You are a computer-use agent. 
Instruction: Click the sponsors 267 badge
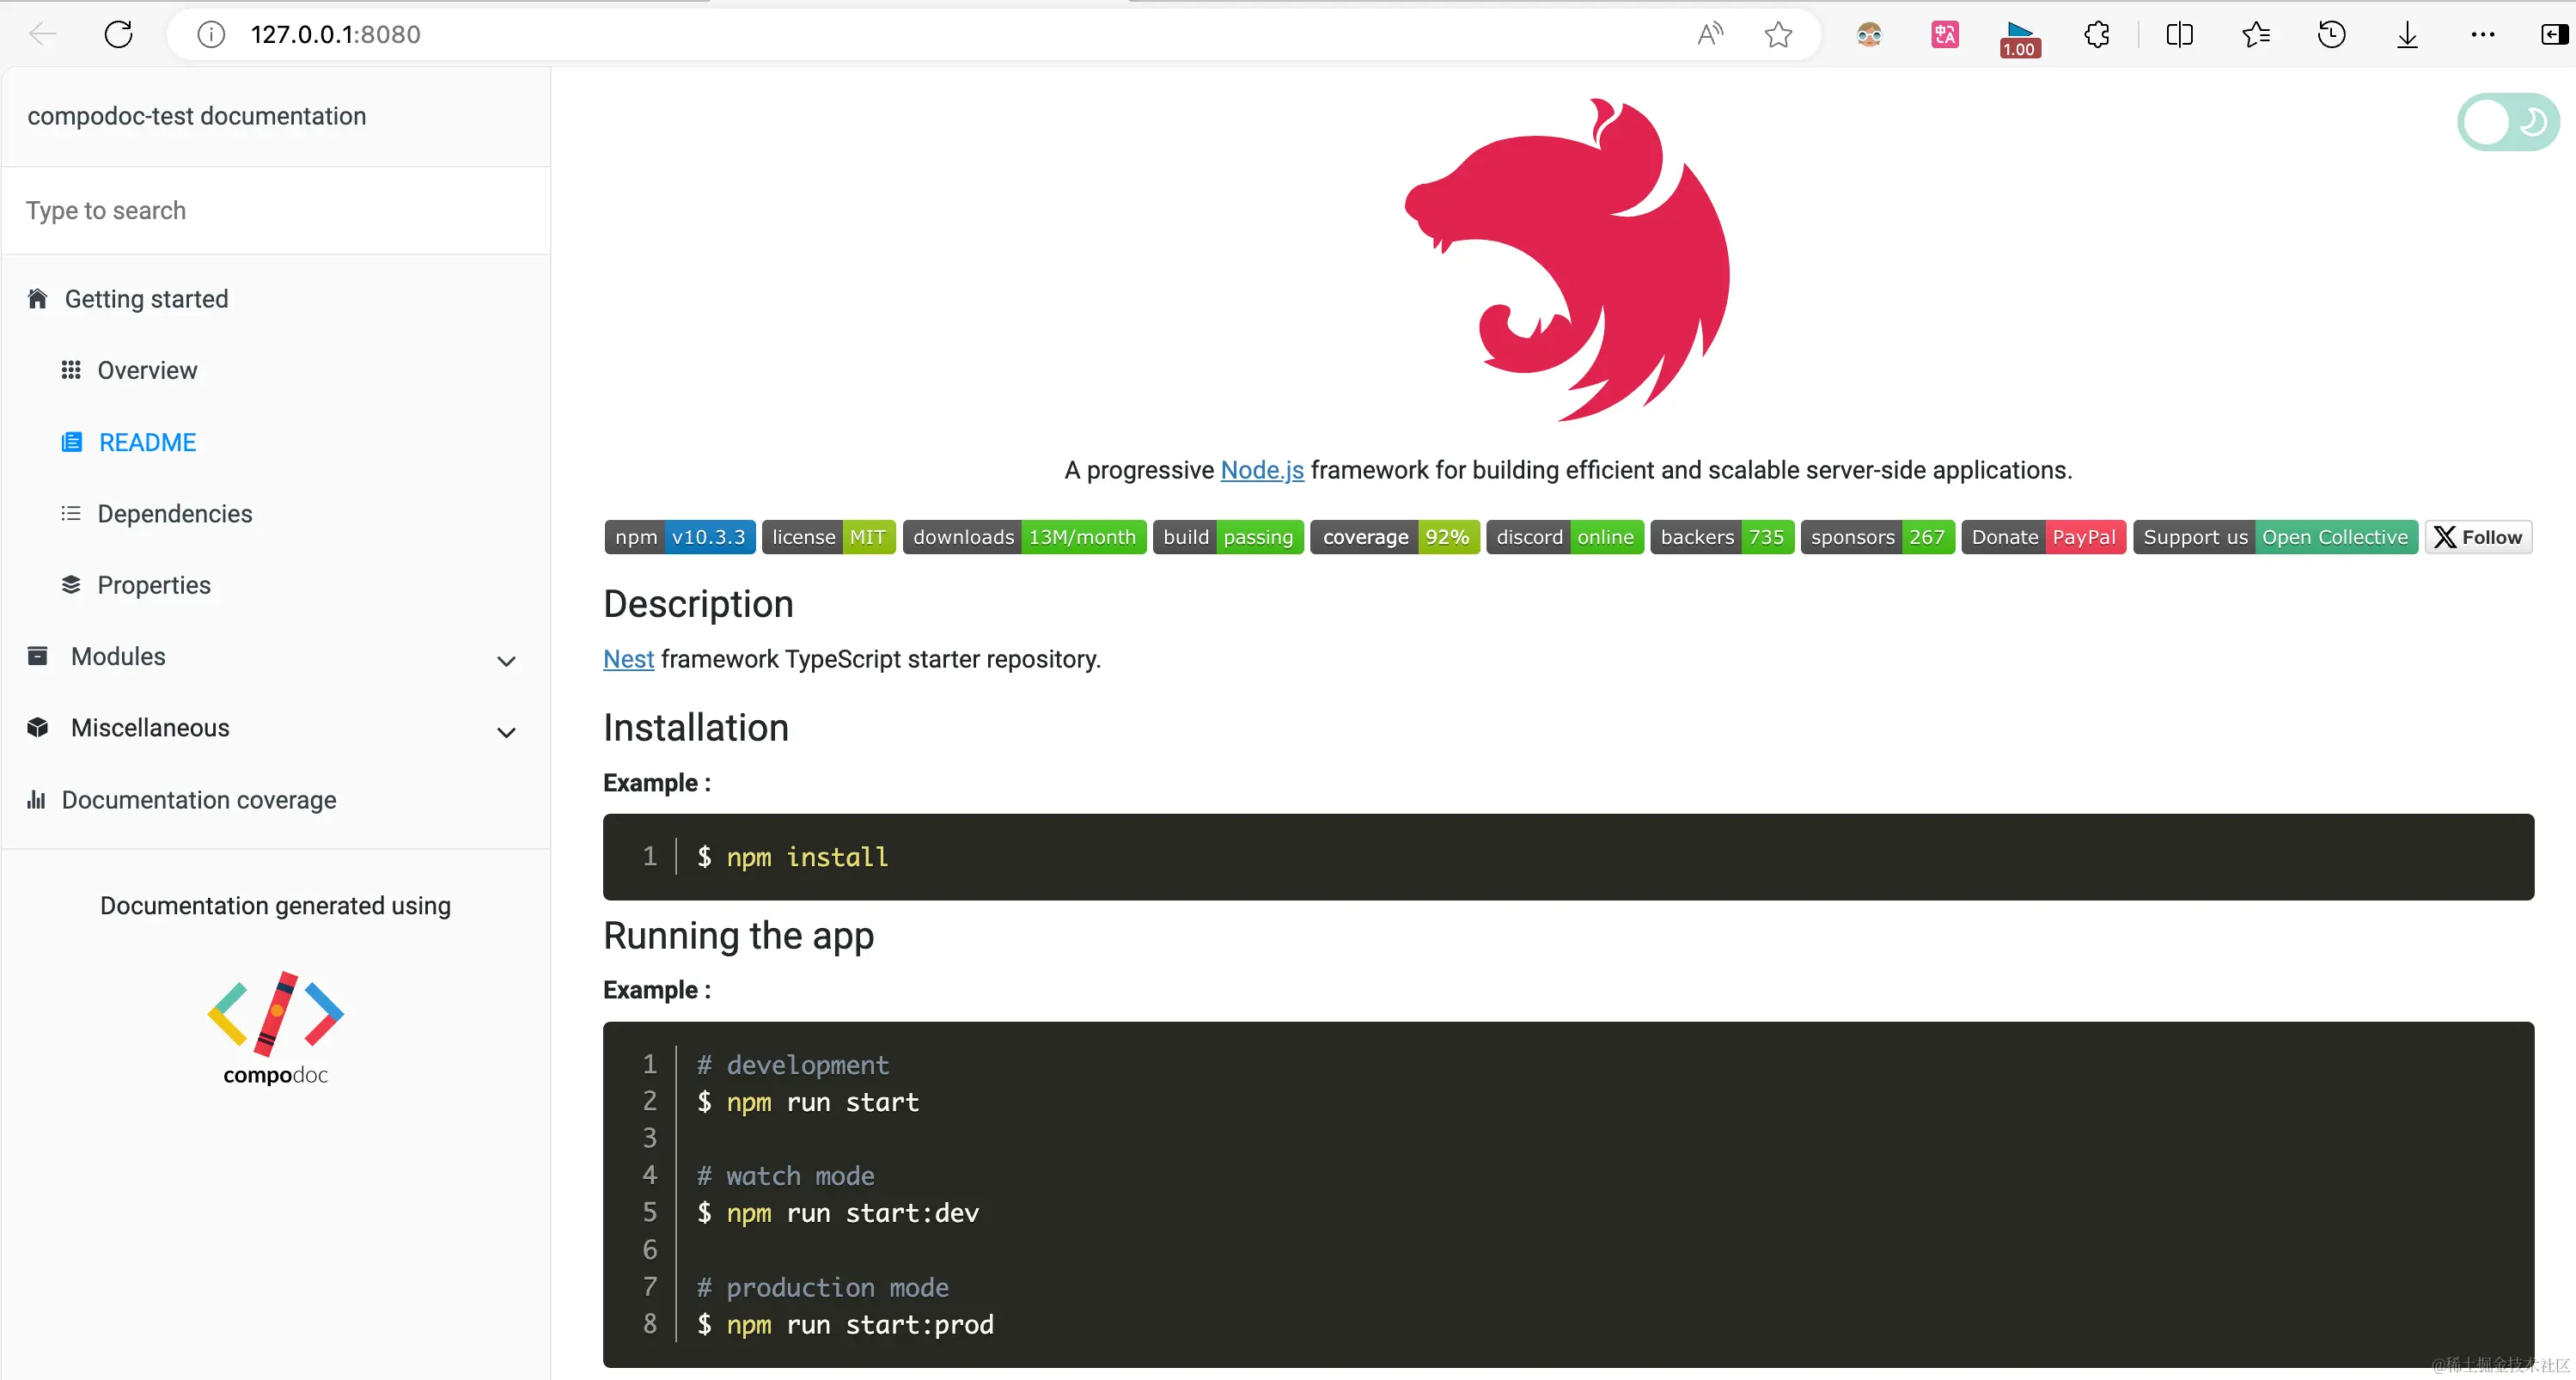(1877, 537)
